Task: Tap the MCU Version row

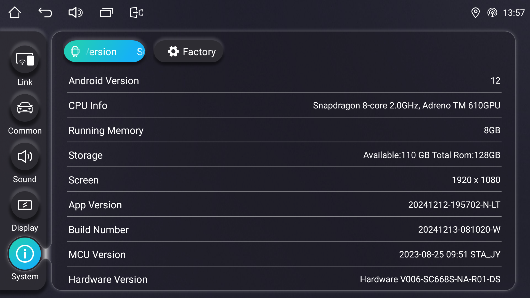Action: 284,254
